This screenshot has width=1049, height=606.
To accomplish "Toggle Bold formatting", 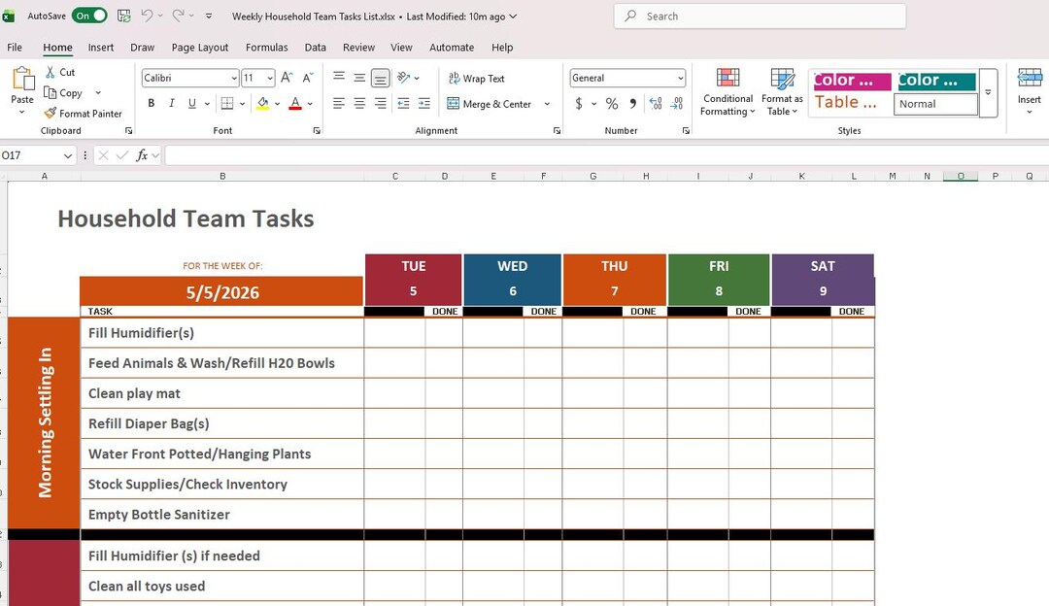I will (152, 103).
